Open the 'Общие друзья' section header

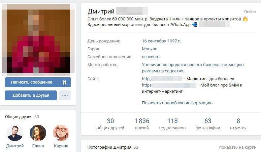(x=18, y=117)
